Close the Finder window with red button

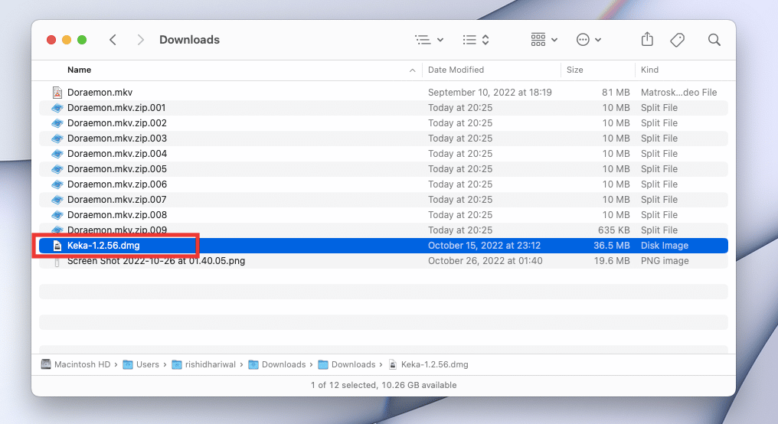(51, 40)
